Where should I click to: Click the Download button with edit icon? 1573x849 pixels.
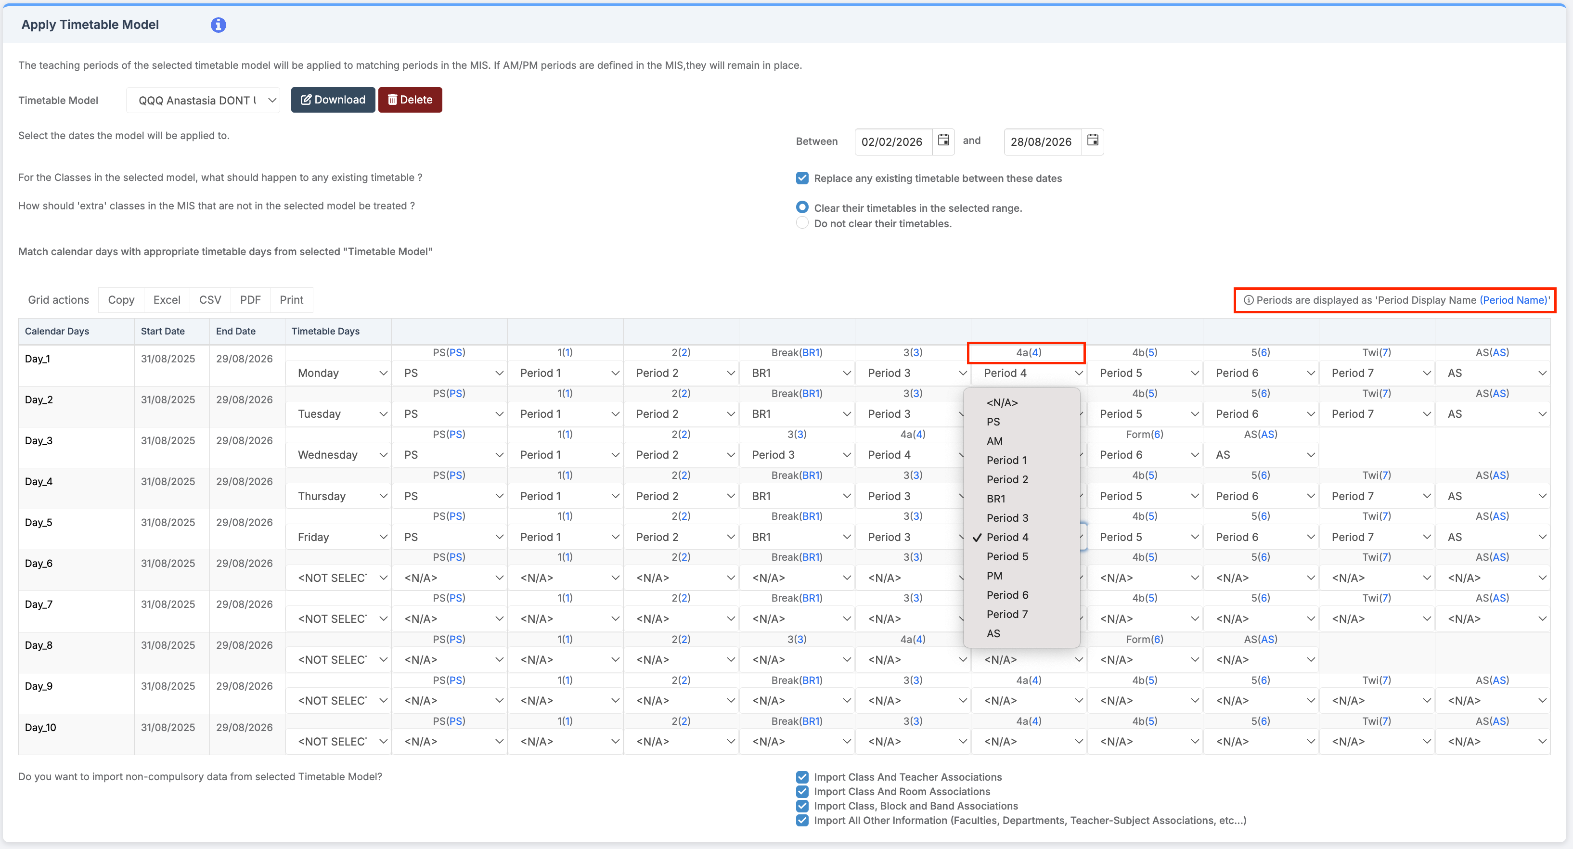click(x=333, y=100)
